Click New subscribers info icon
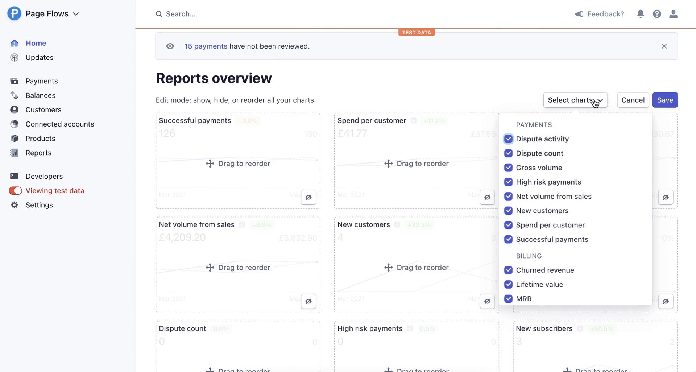696x372 pixels. [x=580, y=329]
